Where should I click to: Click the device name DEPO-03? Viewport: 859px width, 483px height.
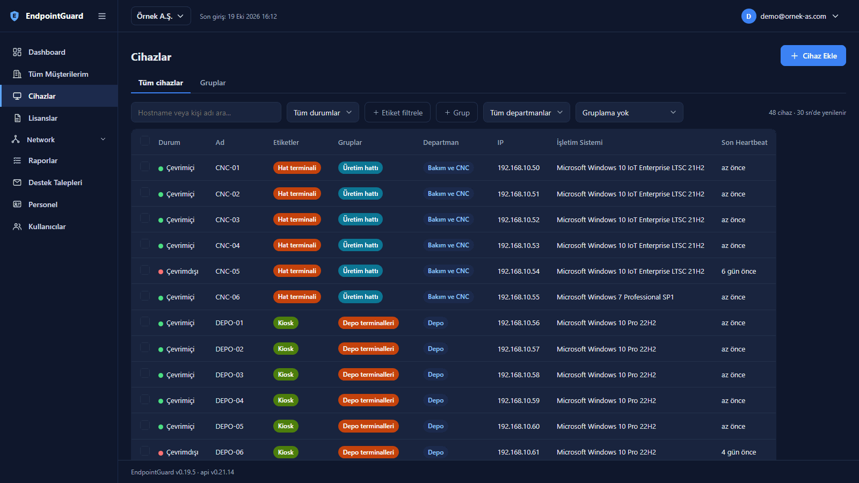click(229, 375)
